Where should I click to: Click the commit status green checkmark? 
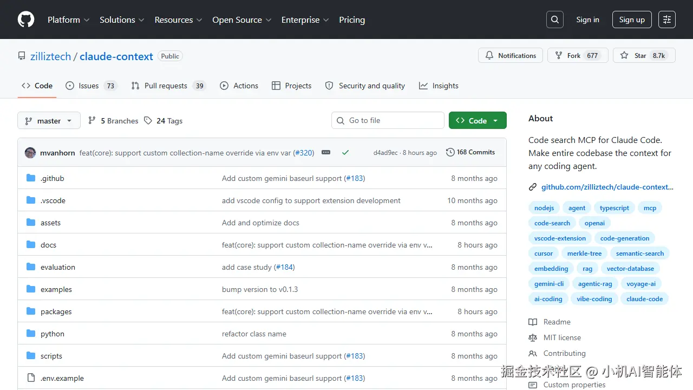click(x=345, y=153)
